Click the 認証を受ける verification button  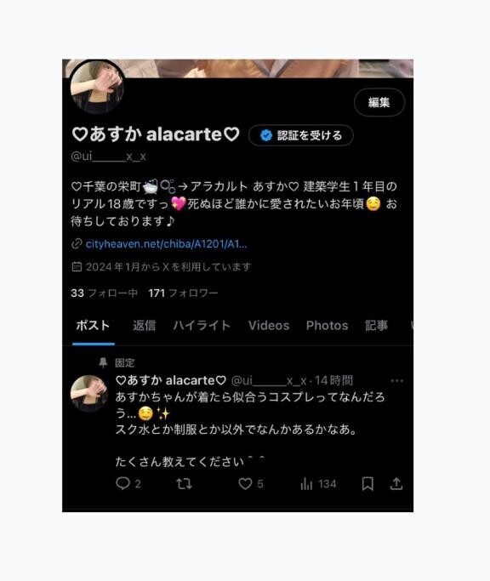300,135
